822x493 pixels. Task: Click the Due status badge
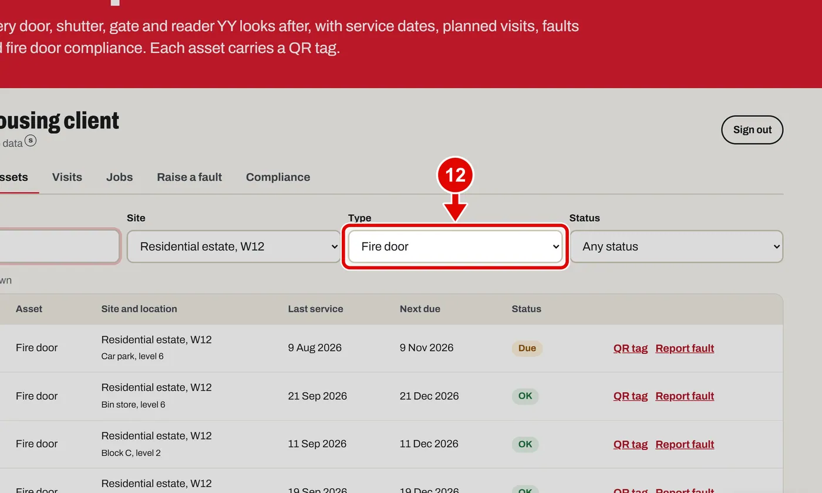(x=527, y=348)
